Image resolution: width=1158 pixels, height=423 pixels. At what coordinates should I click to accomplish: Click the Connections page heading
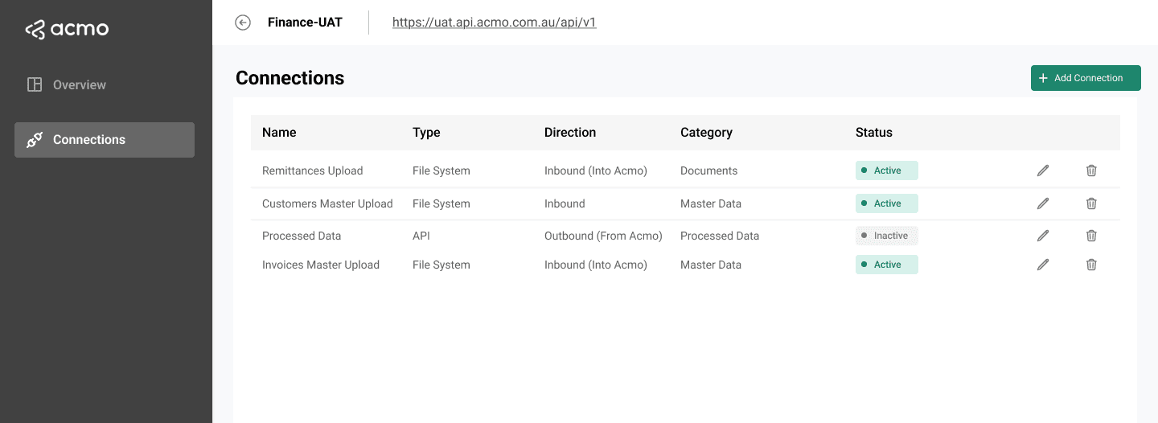coord(289,78)
